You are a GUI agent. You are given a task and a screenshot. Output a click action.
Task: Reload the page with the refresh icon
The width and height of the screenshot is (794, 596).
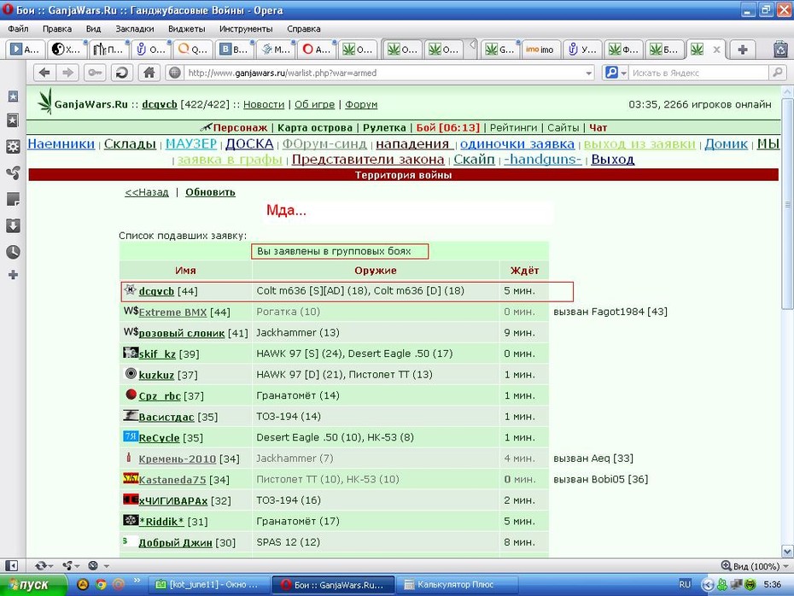[x=121, y=73]
